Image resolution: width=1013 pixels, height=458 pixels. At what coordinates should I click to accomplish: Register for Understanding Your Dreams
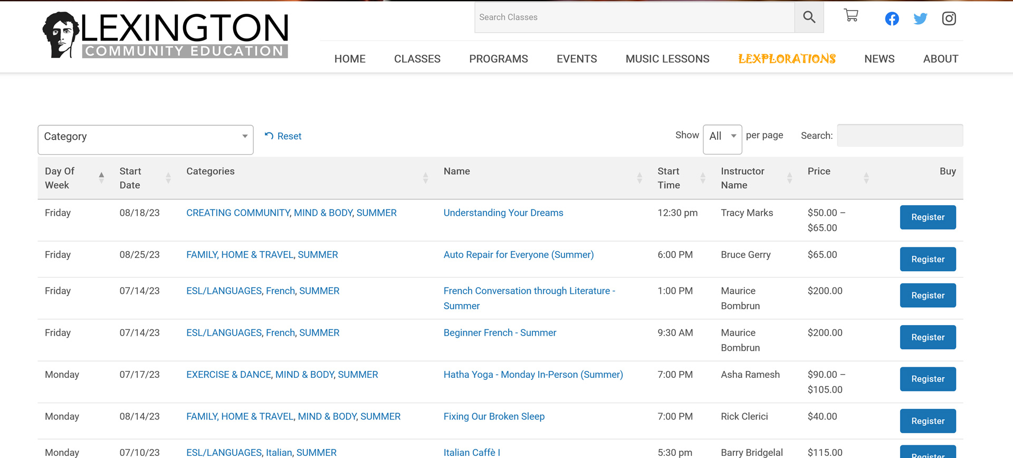coord(928,217)
